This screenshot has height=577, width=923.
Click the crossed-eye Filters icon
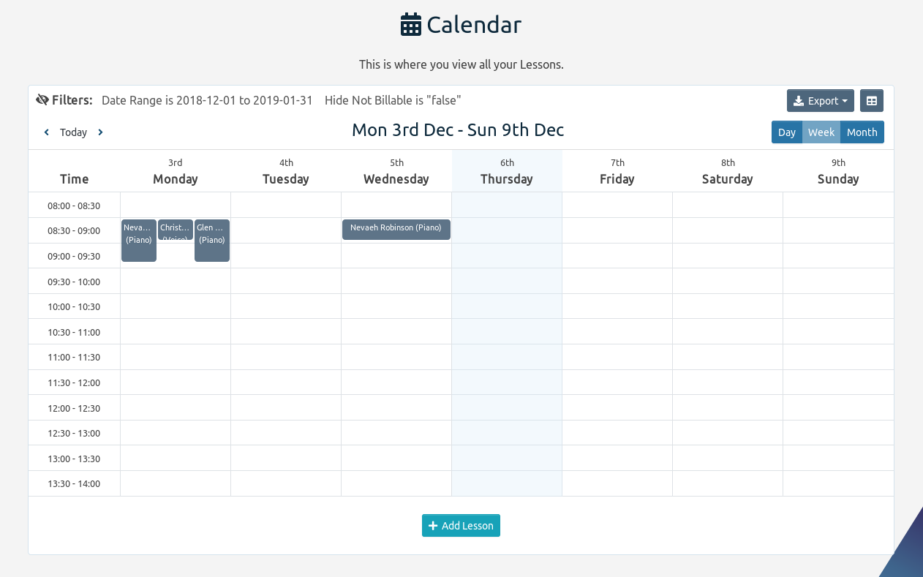click(42, 100)
